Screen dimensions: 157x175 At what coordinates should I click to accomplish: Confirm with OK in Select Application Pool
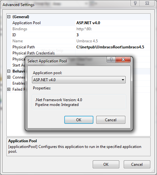pos(79,120)
